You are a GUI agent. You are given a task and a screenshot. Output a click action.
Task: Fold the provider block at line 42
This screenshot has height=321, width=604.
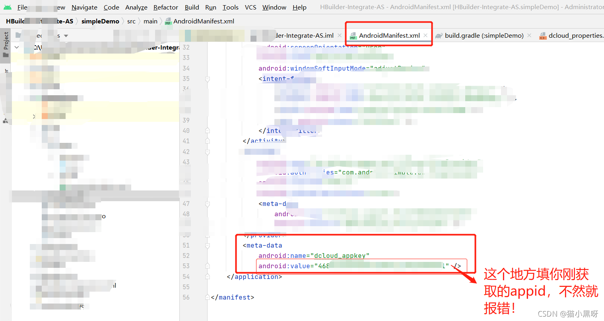click(207, 152)
